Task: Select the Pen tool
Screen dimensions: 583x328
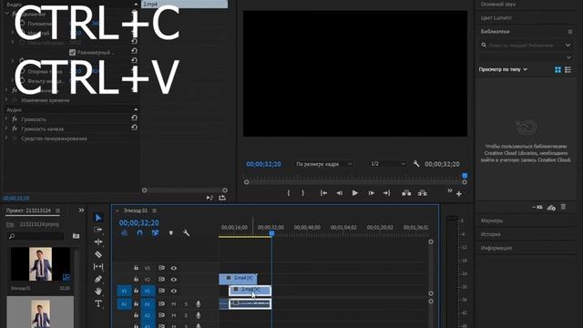Action: (x=98, y=279)
